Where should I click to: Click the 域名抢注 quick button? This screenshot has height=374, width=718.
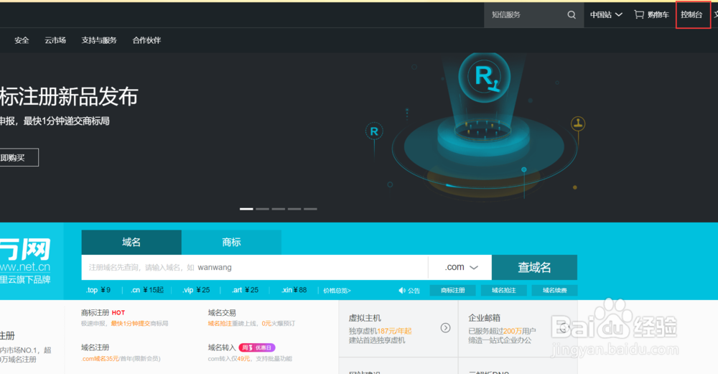(x=504, y=290)
